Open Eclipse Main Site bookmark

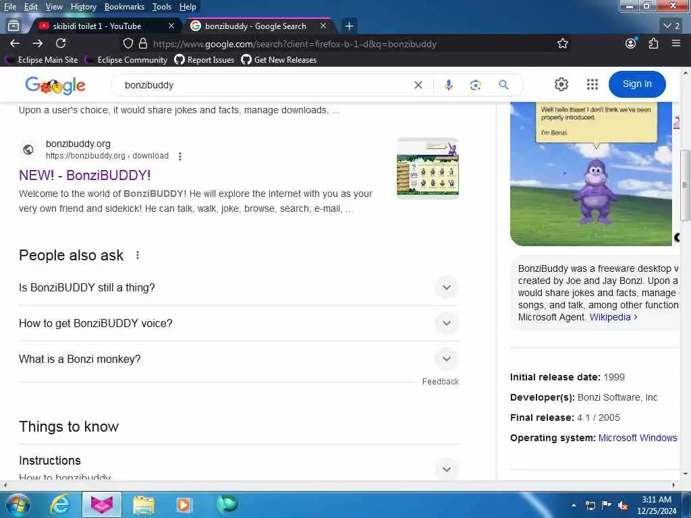coord(43,60)
